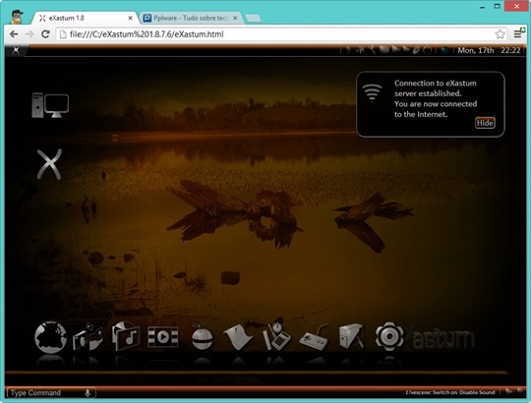The width and height of the screenshot is (531, 403).
Task: Open the camera and photos dock icon
Action: click(88, 337)
